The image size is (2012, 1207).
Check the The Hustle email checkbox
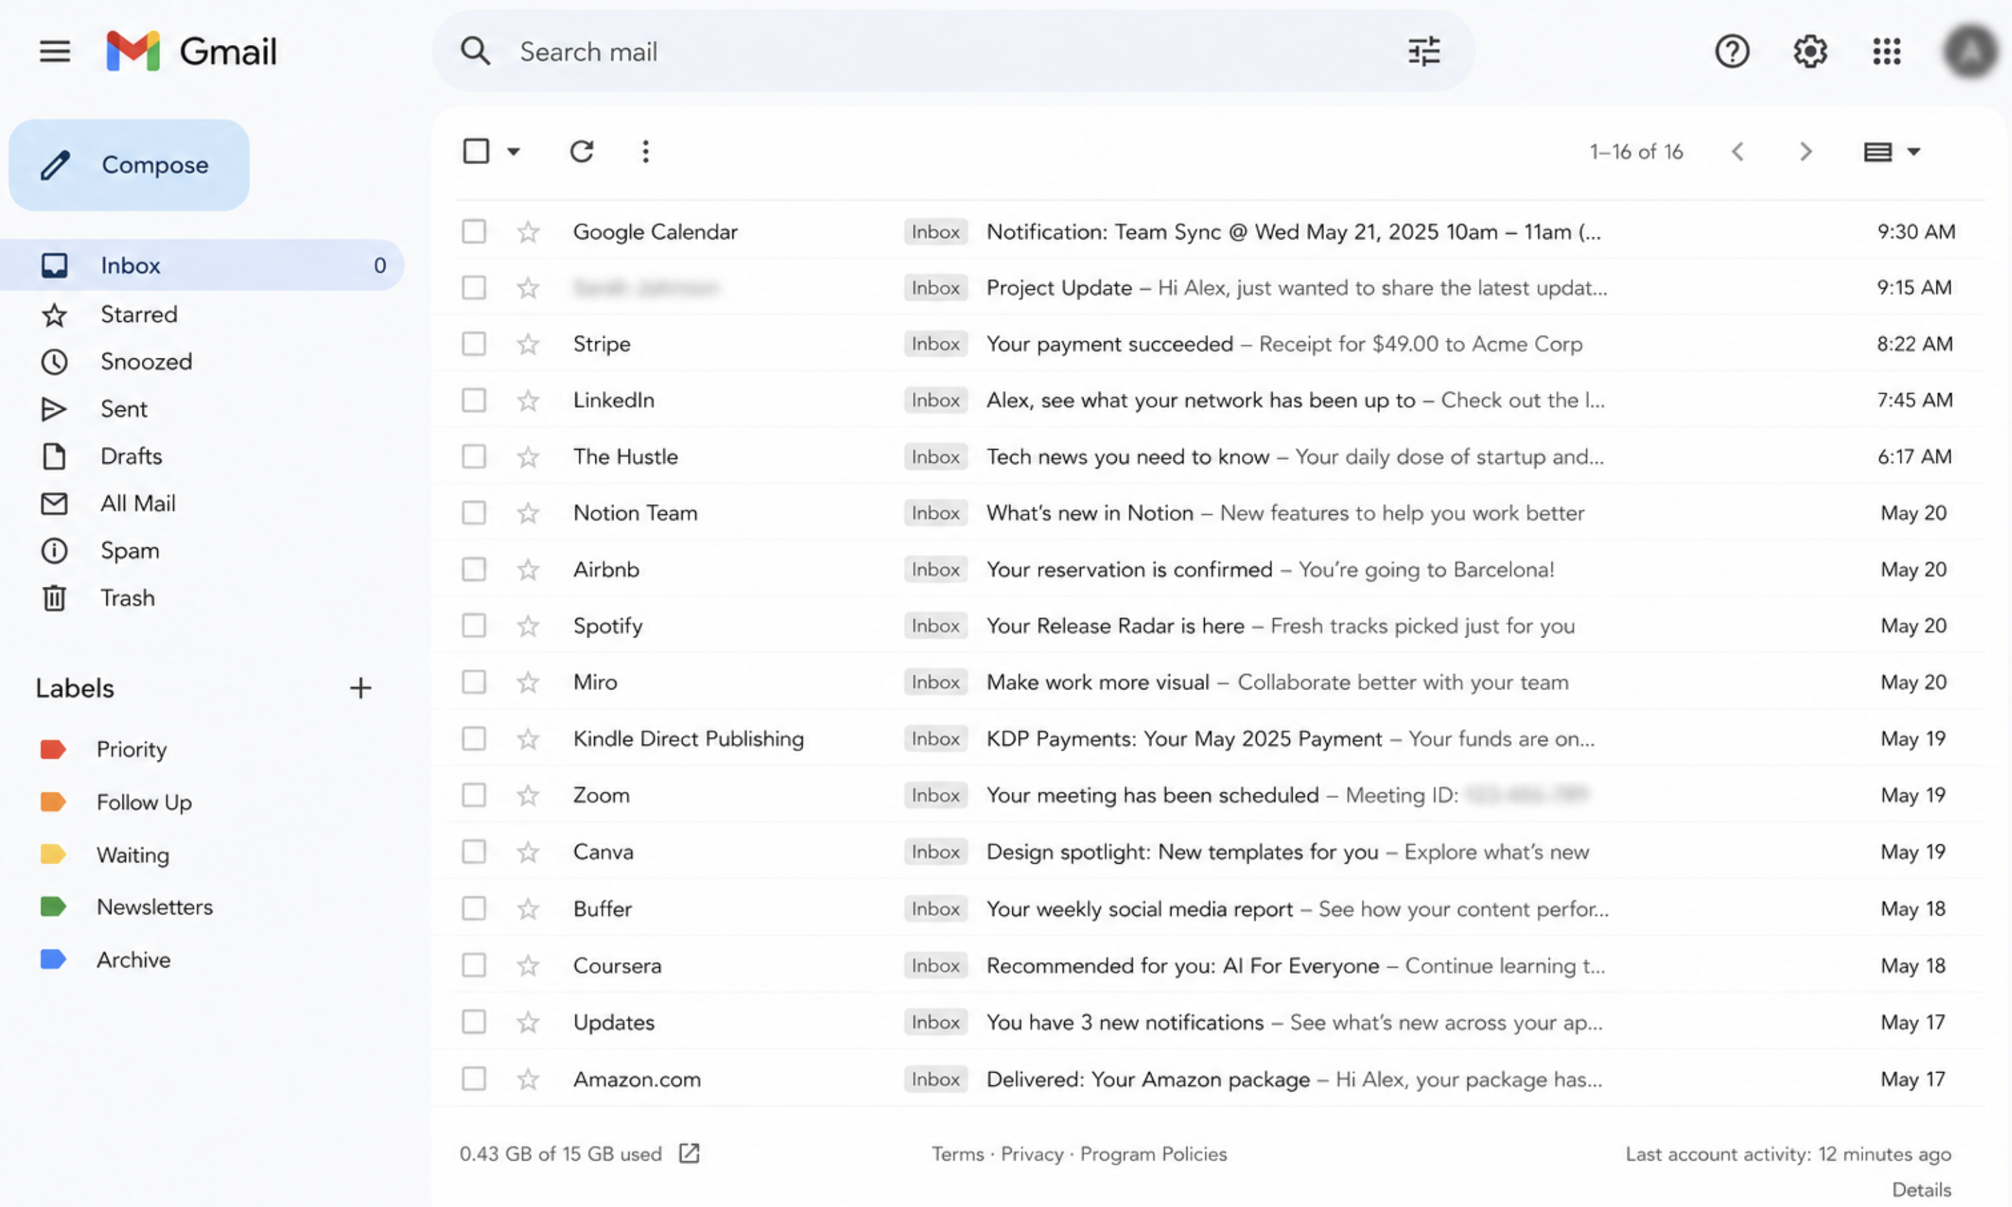point(474,456)
